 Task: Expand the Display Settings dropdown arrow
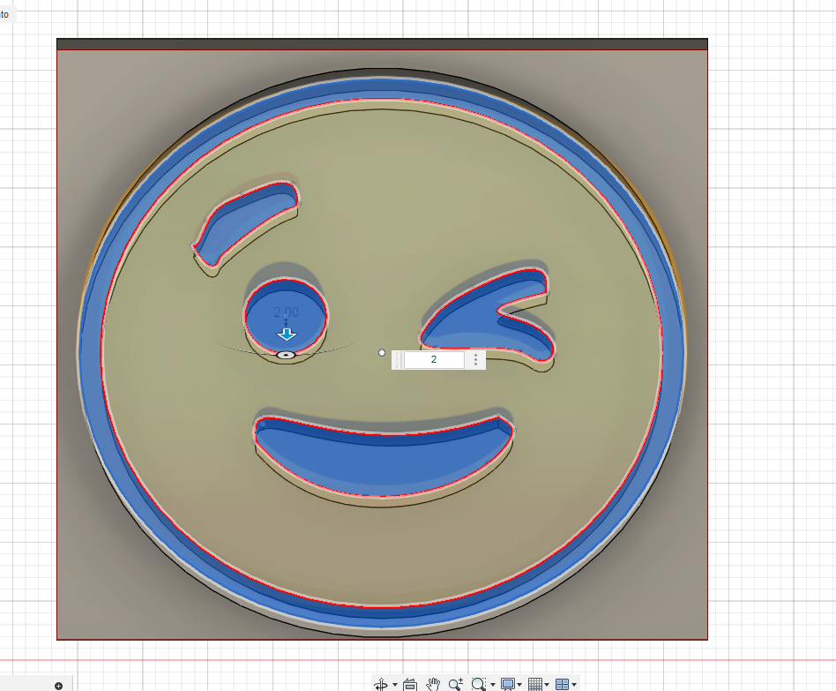519,685
